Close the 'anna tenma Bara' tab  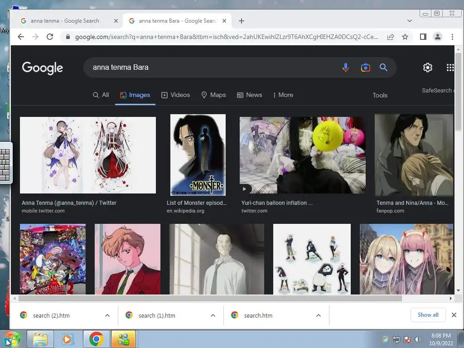224,21
